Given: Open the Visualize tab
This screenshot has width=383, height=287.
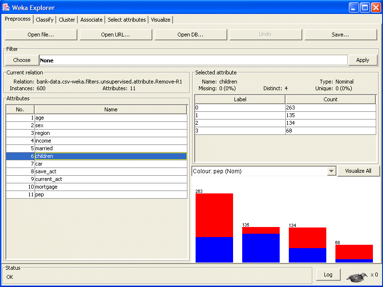Looking at the screenshot, I should pos(161,20).
